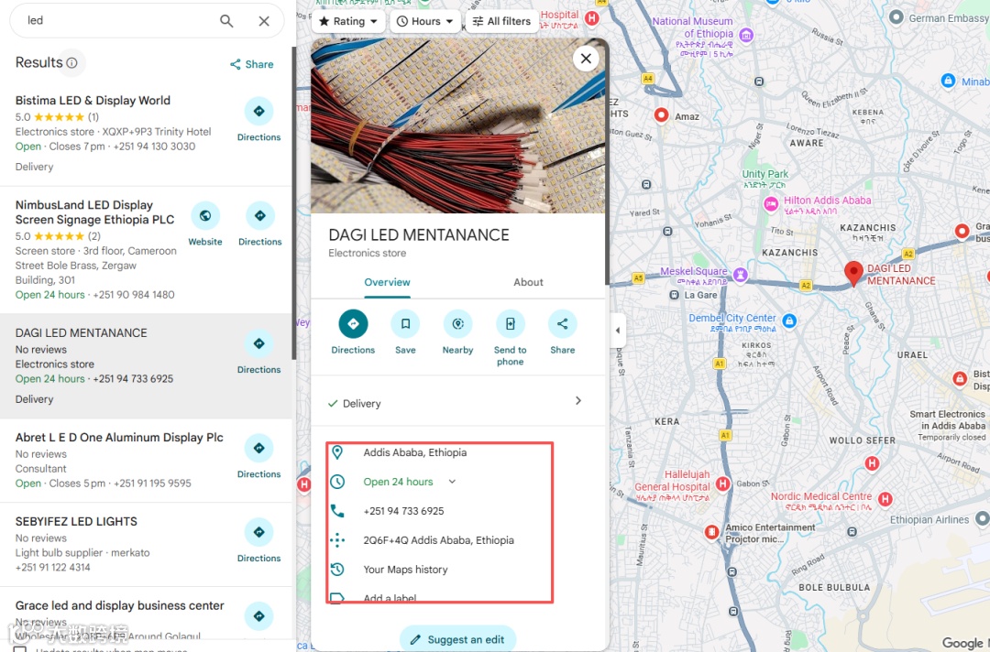Screen dimensions: 990x652
Task: Select Hallelujah General Hospital marker
Action: coord(722,484)
